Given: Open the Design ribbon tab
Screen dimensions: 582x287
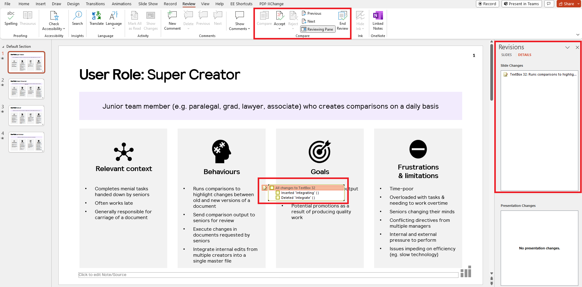Looking at the screenshot, I should click(x=73, y=4).
